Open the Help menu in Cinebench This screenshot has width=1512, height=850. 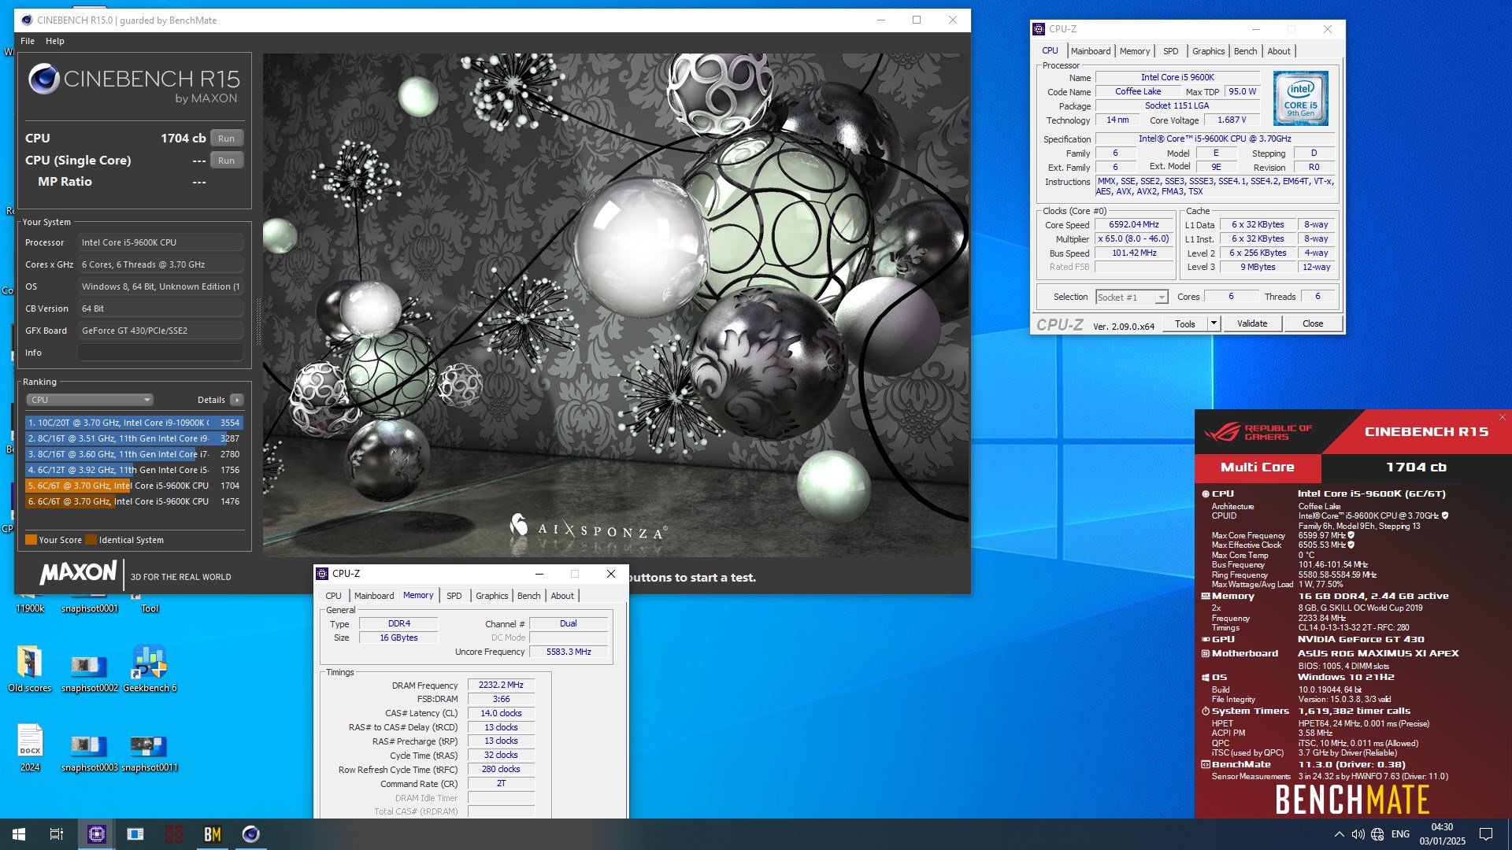click(55, 41)
